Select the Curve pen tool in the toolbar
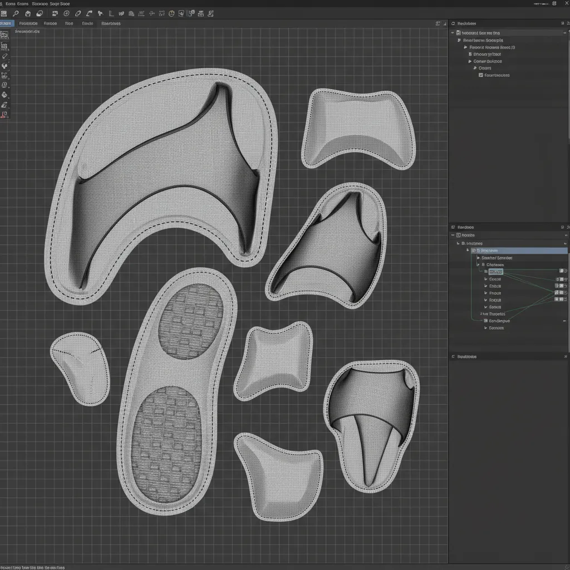This screenshot has width=570, height=570. [90, 13]
